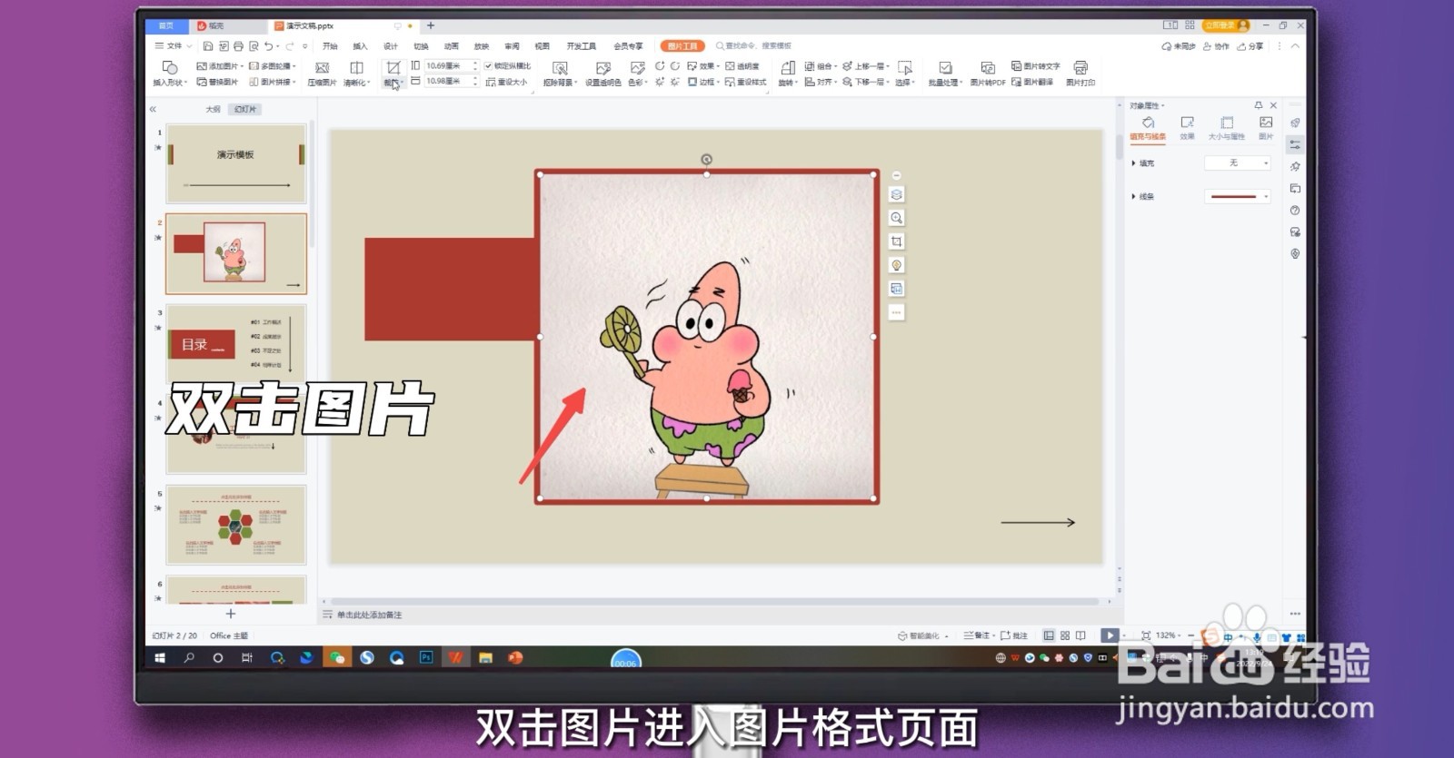Click 清晰化 sharpen picture icon
1454x758 pixels.
356,68
